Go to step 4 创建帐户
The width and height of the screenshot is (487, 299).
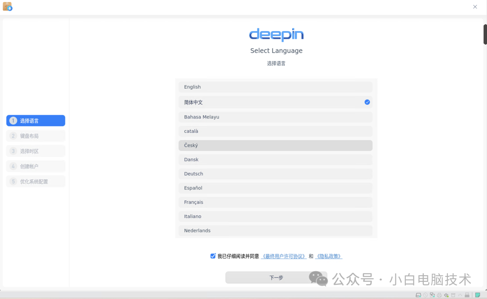(36, 166)
